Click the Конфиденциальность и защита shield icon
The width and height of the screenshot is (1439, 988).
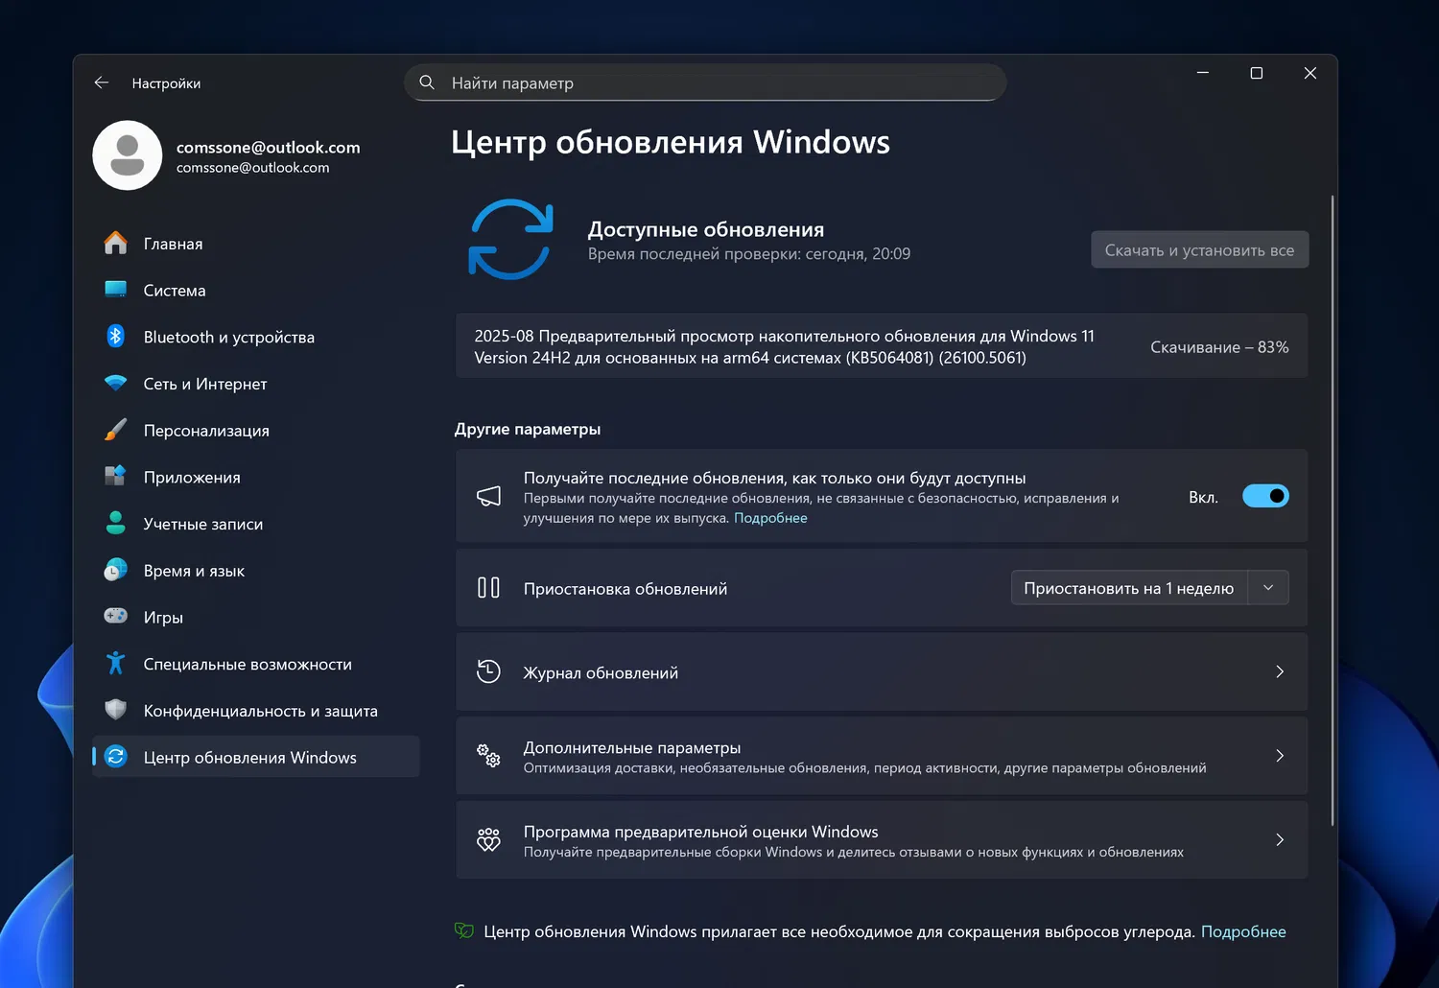116,710
